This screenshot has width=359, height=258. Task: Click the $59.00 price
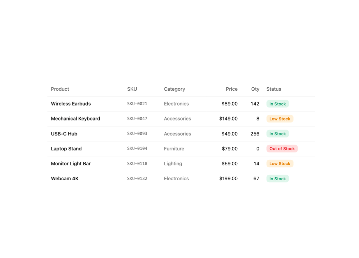(229, 164)
